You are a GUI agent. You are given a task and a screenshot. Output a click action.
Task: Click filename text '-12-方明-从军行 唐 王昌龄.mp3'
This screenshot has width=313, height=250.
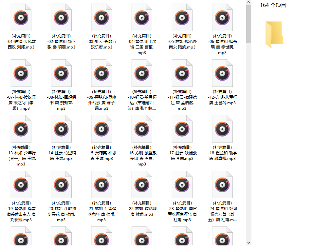(222, 100)
